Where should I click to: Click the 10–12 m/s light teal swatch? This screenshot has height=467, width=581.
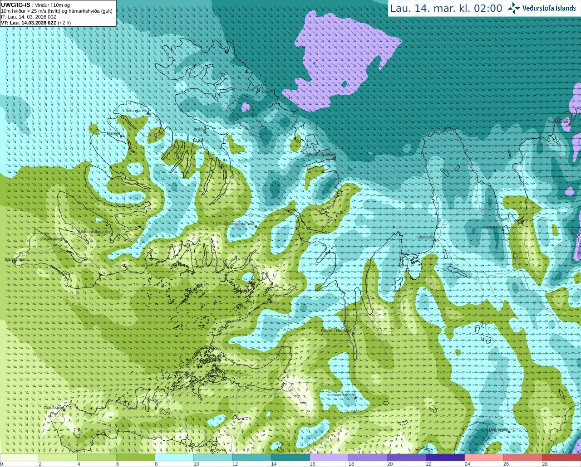tap(213, 457)
